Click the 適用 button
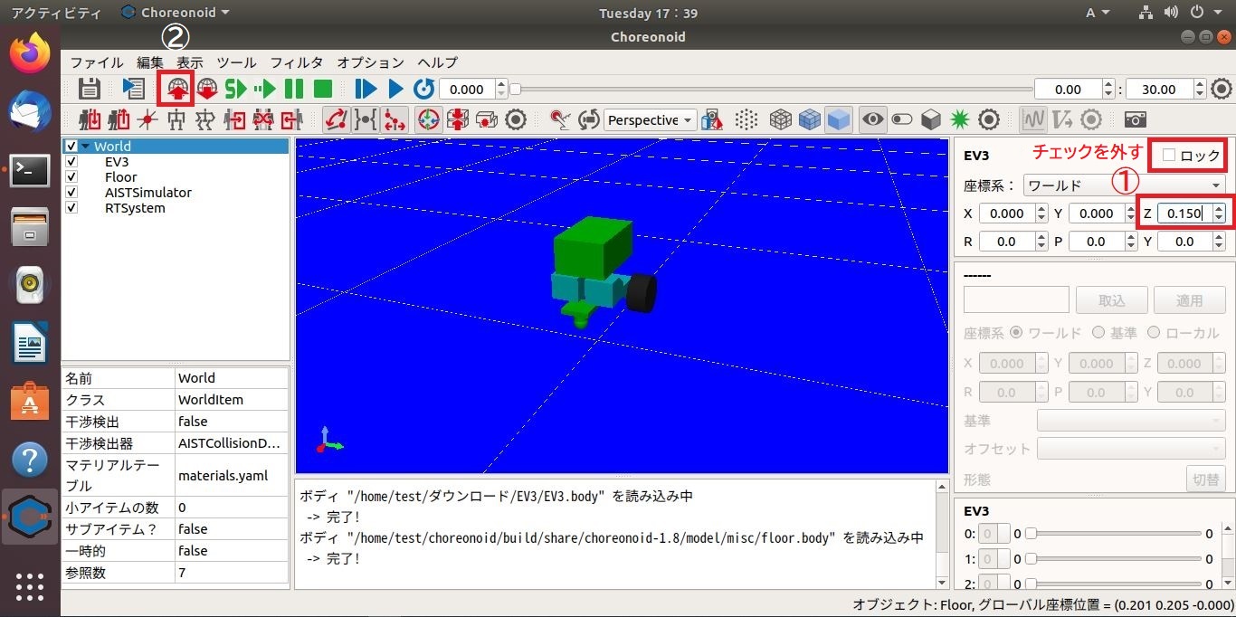The height and width of the screenshot is (617, 1236). click(x=1190, y=300)
